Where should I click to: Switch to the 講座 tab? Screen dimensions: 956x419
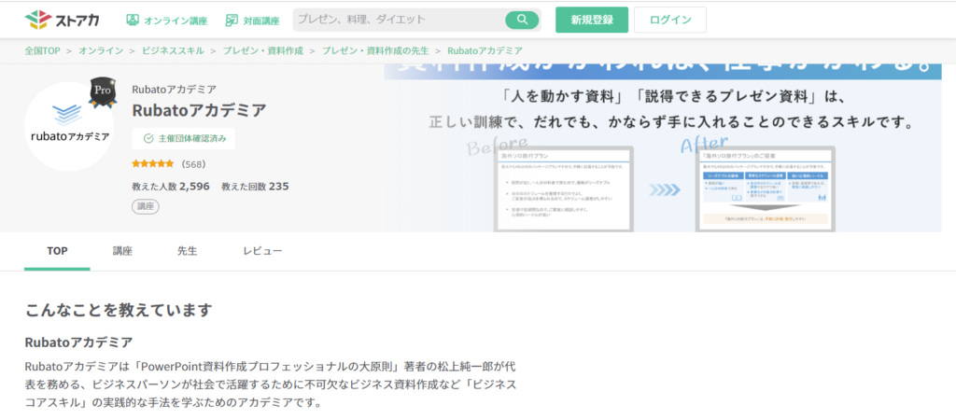(x=122, y=251)
